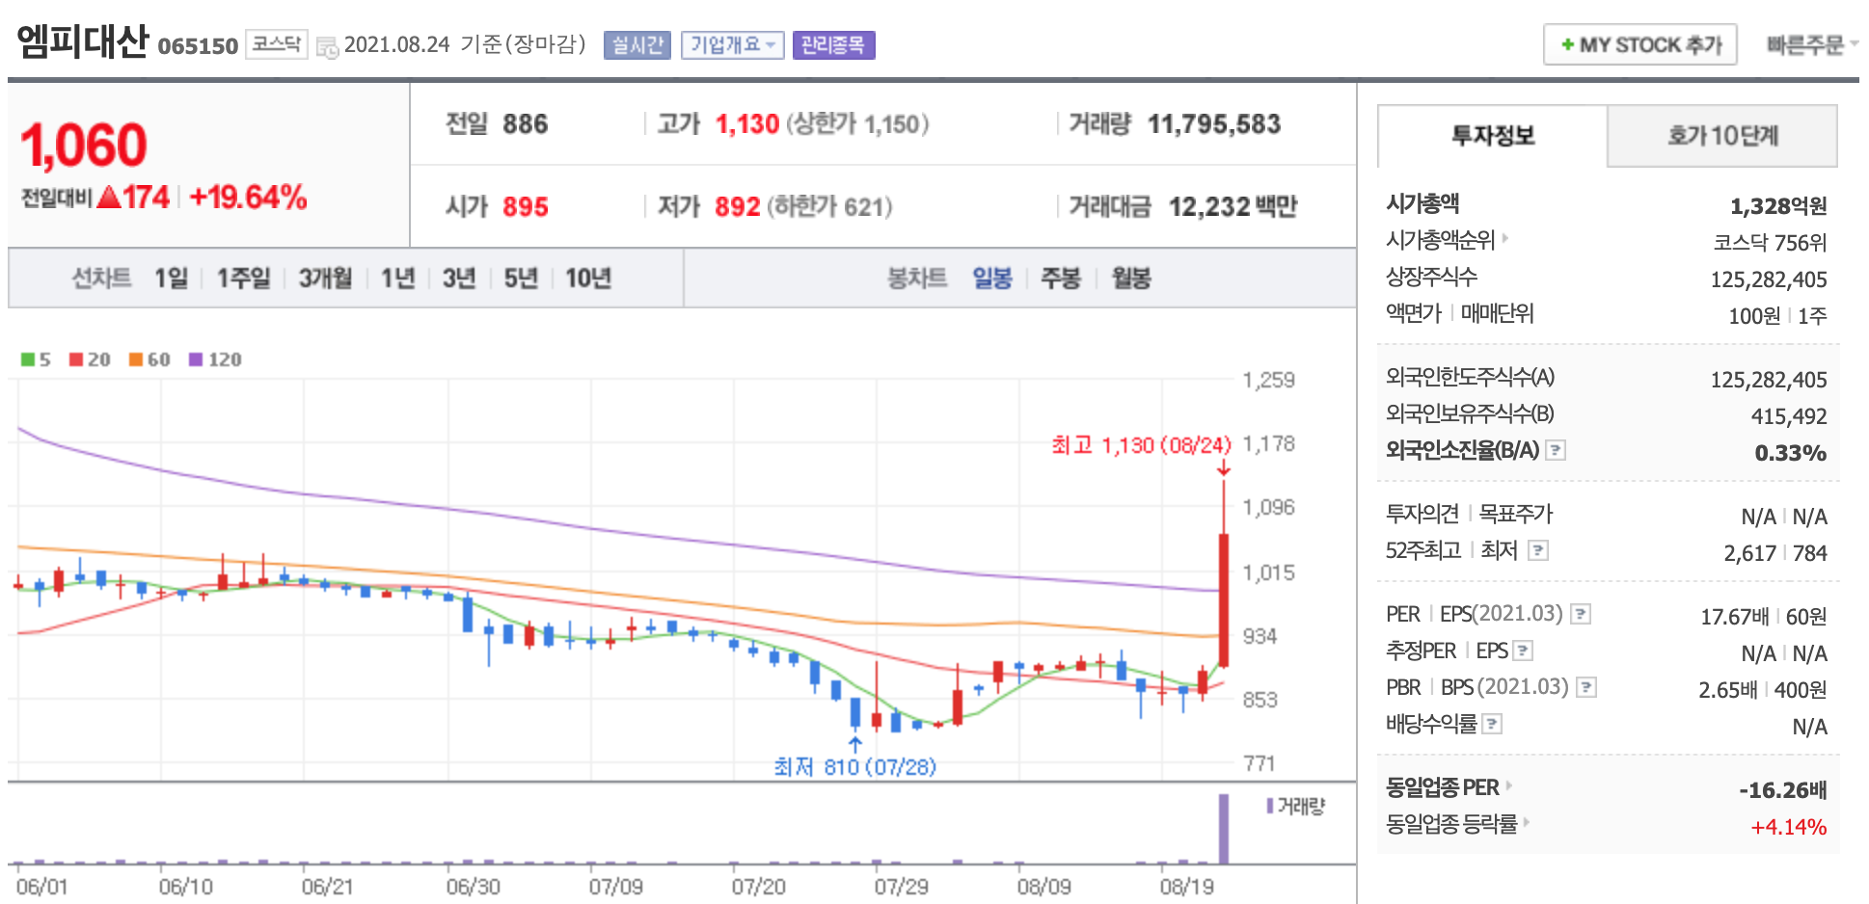Switch to the 호가10단계 tab
1869x904 pixels.
click(1722, 136)
